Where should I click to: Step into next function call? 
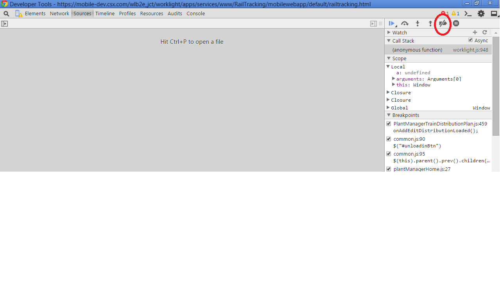point(418,23)
